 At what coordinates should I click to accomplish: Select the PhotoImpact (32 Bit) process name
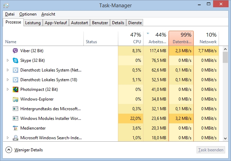tap(39, 89)
